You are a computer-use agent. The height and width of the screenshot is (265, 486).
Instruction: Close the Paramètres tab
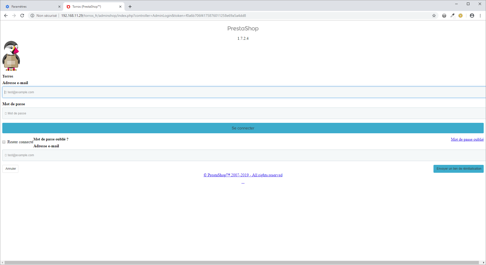coord(59,7)
